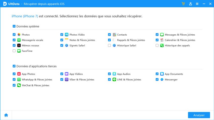Image resolution: width=214 pixels, height=120 pixels.
Task: Check the Historique des appels box
Action: 157,46
